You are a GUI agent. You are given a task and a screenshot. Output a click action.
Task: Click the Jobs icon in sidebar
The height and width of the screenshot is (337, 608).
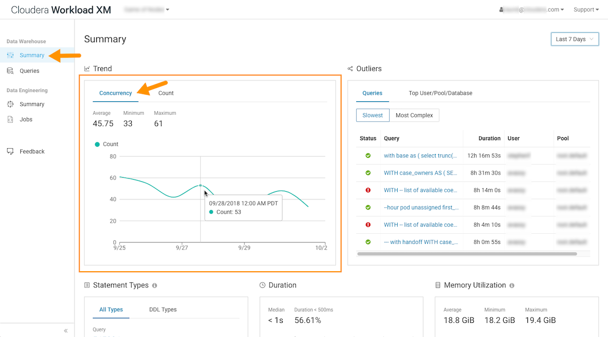point(10,119)
